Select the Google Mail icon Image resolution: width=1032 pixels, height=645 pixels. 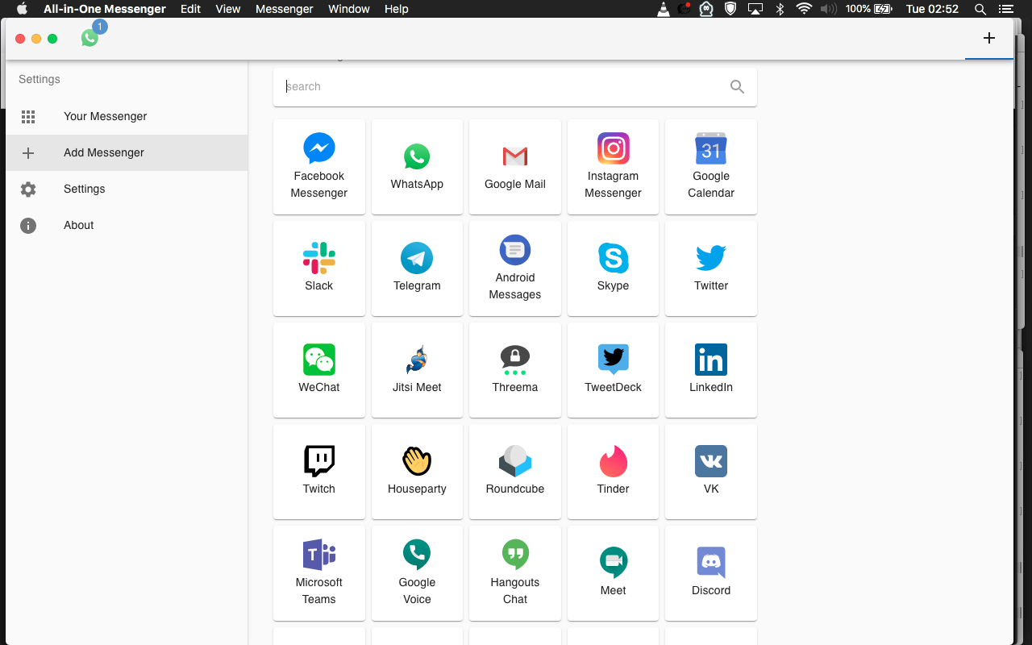point(515,156)
